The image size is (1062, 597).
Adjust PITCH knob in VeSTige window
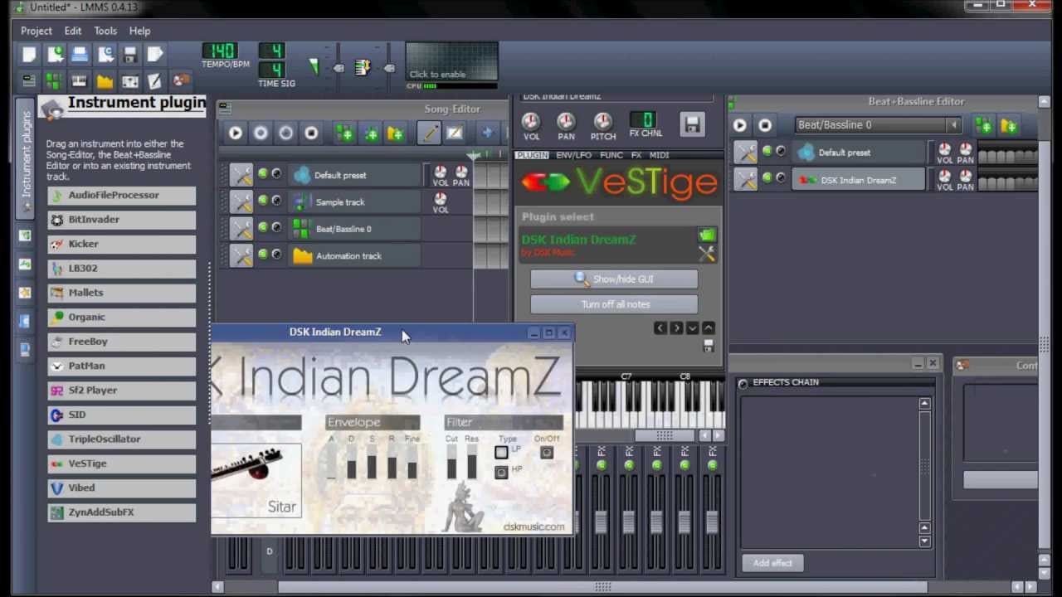[603, 122]
